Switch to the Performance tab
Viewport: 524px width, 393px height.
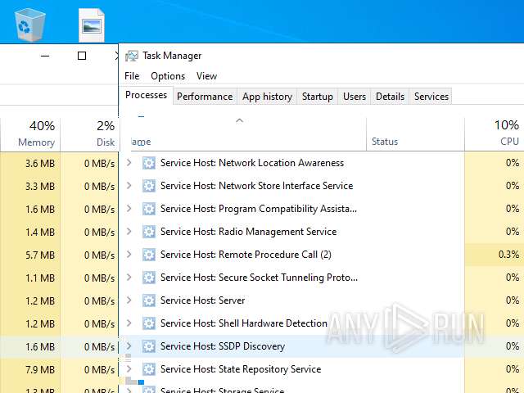click(x=205, y=97)
